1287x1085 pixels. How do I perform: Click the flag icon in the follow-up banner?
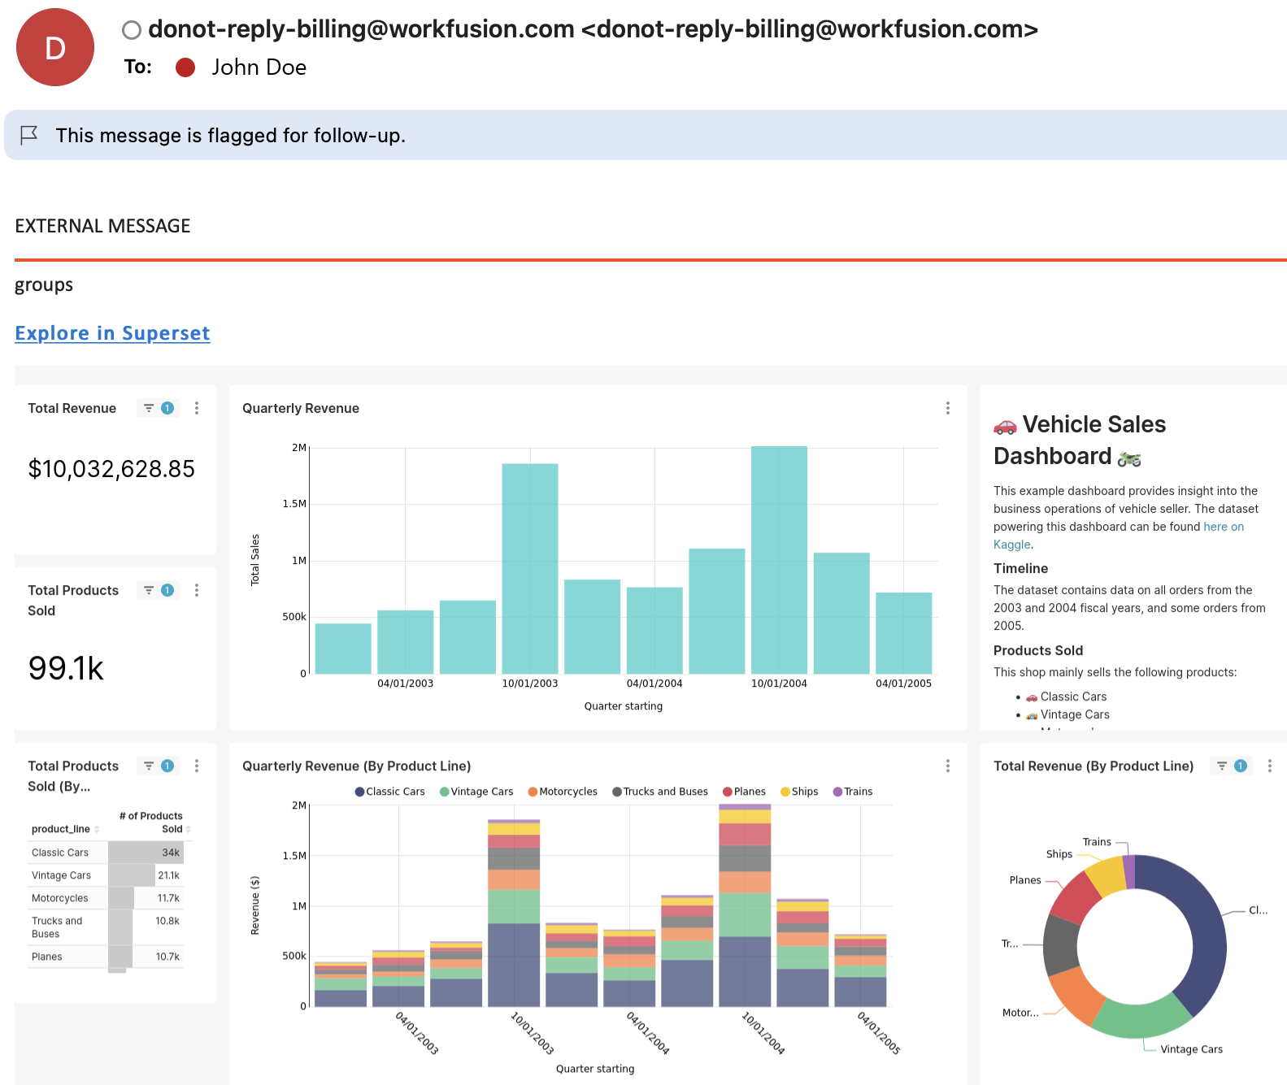click(x=29, y=135)
